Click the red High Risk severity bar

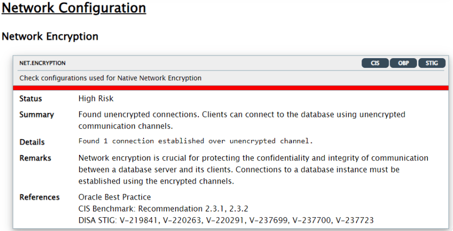point(230,88)
